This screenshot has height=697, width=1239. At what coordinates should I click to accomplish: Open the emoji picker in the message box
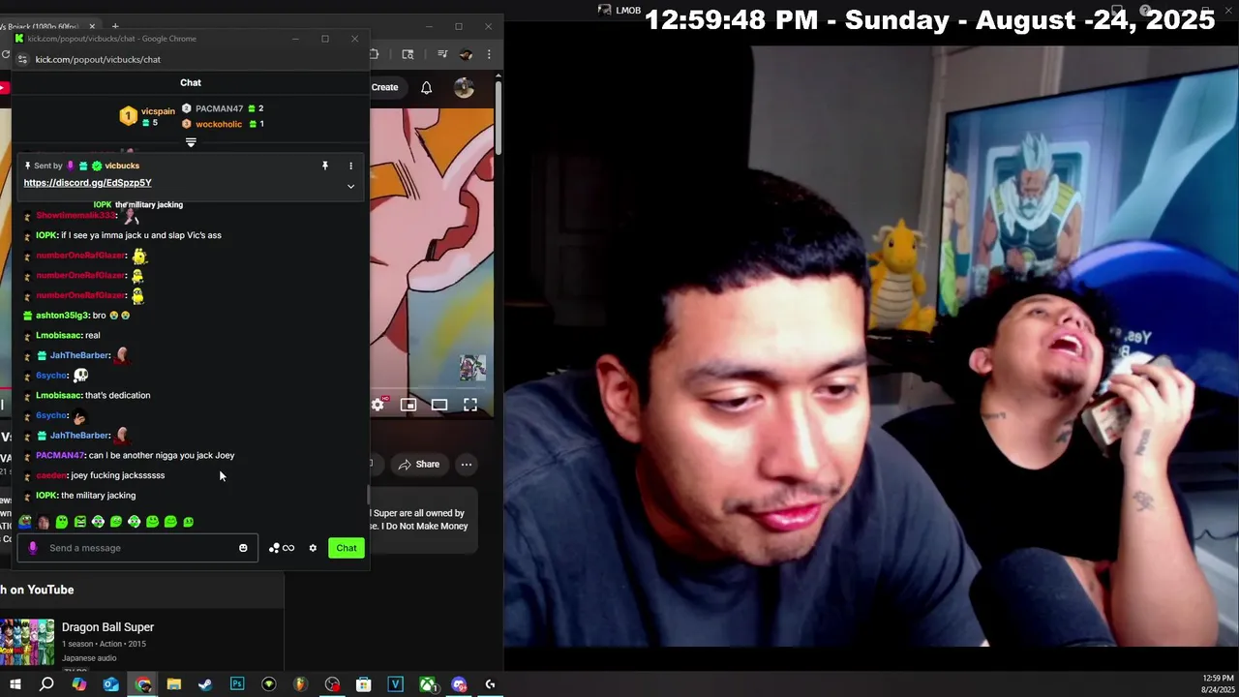click(x=243, y=548)
